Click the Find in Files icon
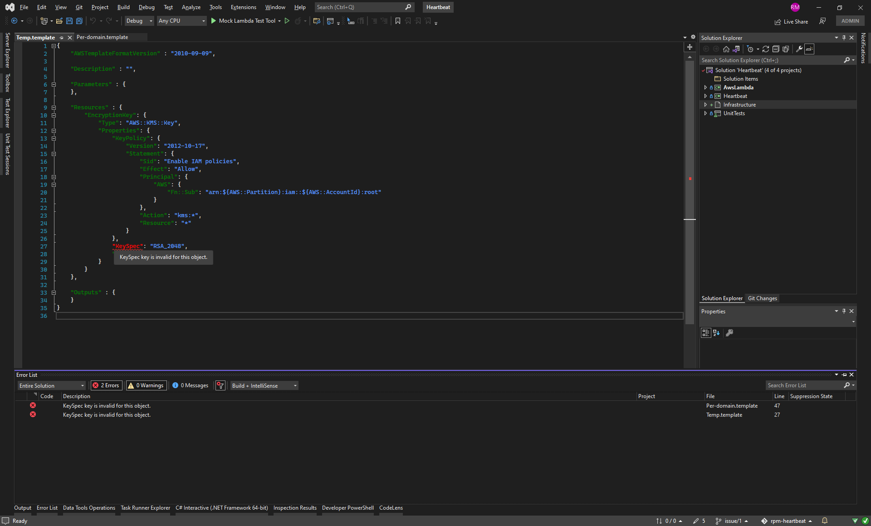Image resolution: width=871 pixels, height=526 pixels. (x=317, y=21)
